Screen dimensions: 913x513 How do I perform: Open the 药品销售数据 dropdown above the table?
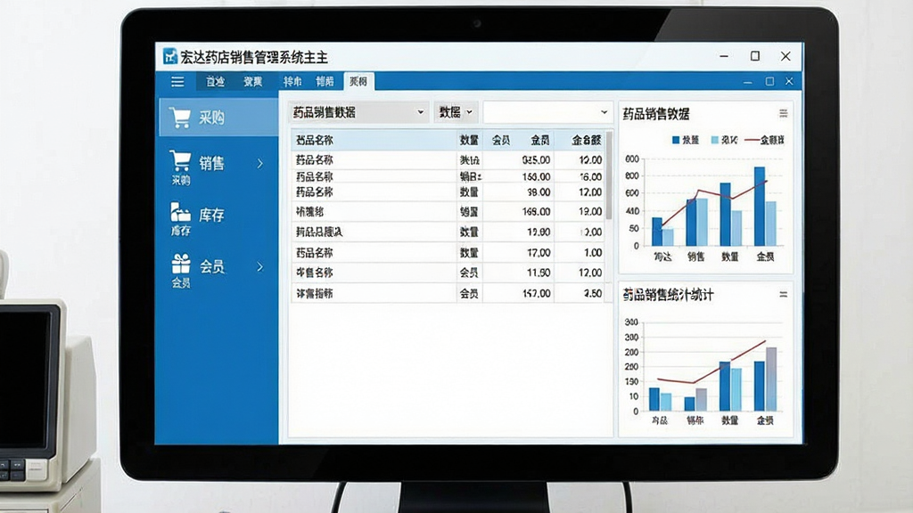[x=358, y=112]
